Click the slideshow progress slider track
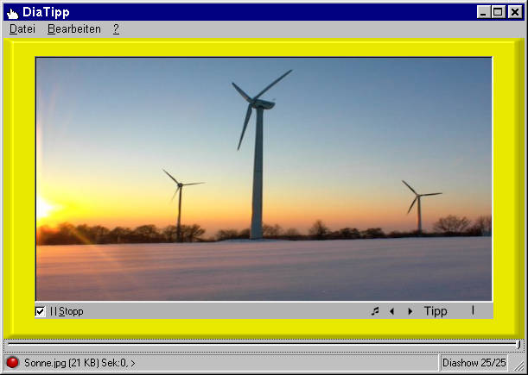This screenshot has height=375, width=528. tap(259, 345)
